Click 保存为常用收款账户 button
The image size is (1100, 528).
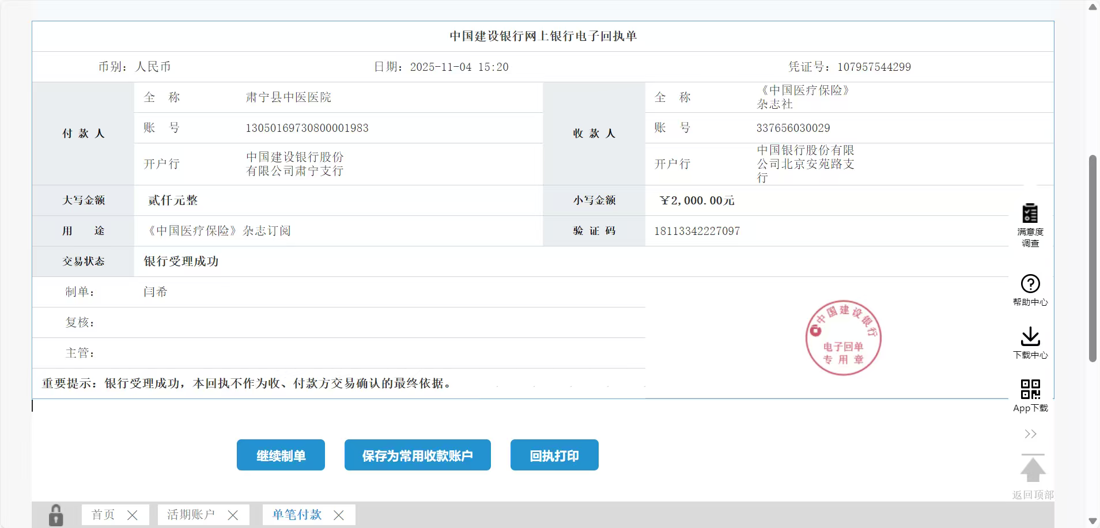coord(417,455)
